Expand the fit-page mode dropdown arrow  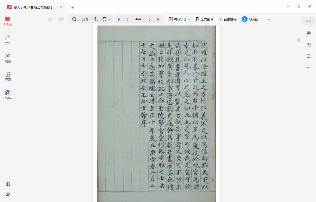click(x=110, y=19)
